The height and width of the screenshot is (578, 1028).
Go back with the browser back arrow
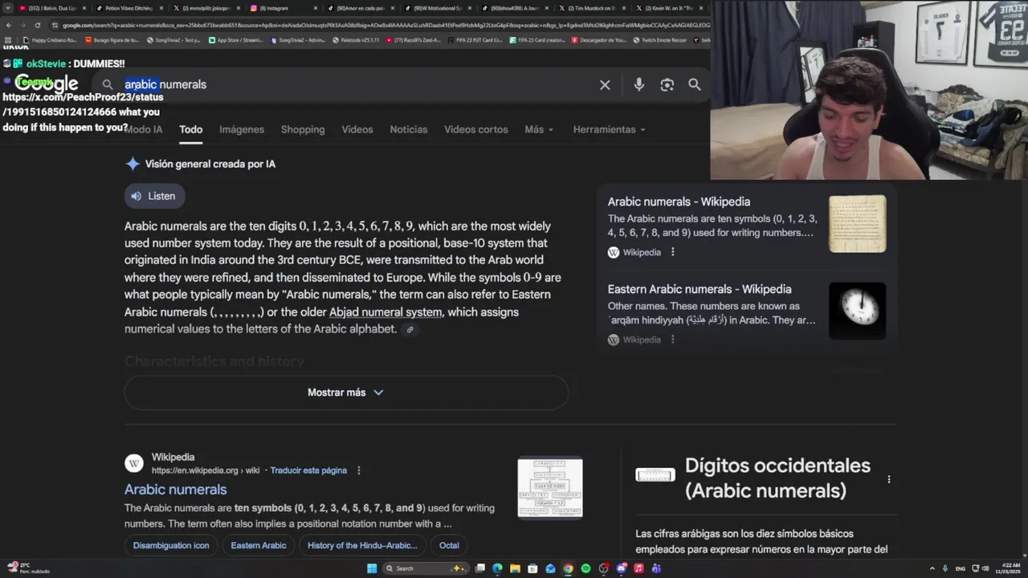tap(9, 25)
